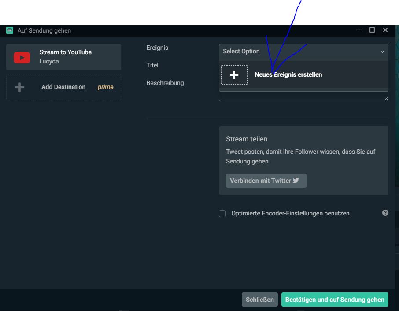Click the prime badge on Add Destination
Screen dimensions: 399x311
tap(105, 87)
